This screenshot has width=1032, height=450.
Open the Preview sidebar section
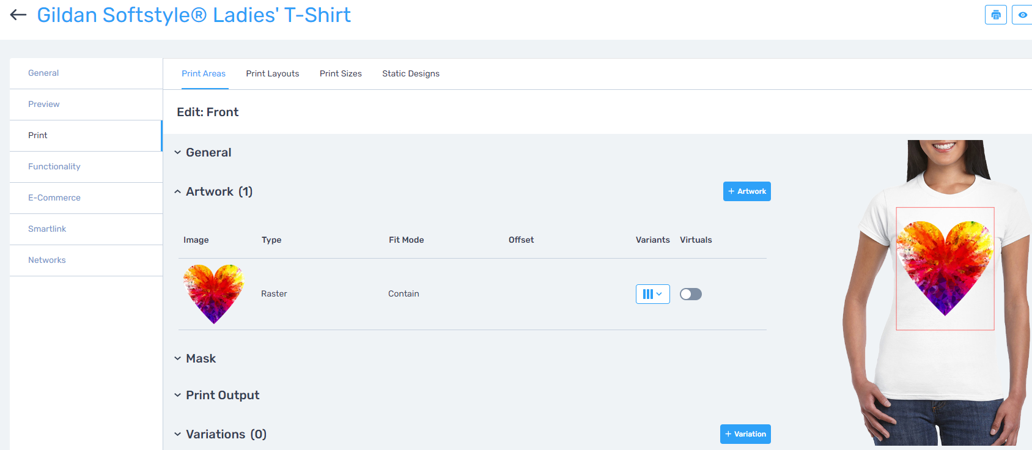86,105
